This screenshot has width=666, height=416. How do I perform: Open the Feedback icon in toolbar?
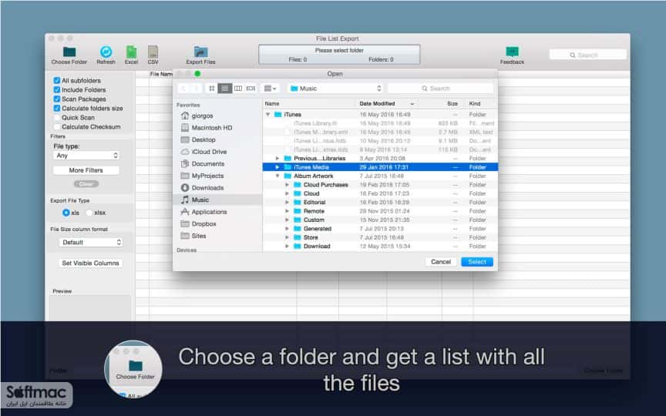[x=513, y=52]
